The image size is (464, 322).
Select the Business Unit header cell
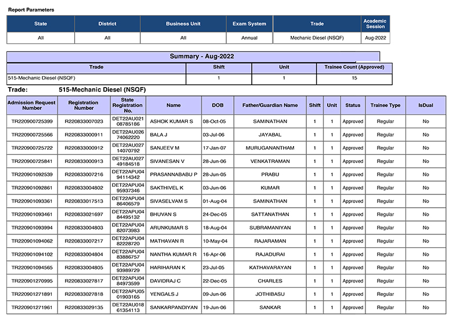tap(183, 24)
